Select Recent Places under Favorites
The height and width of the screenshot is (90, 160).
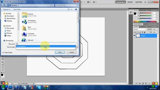10,18
